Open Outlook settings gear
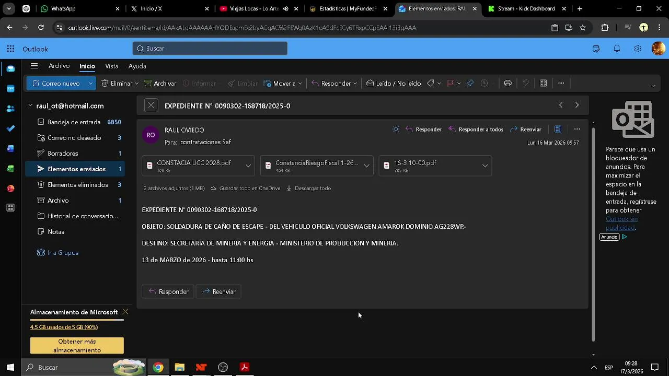Viewport: 669px width, 376px height. tap(638, 49)
